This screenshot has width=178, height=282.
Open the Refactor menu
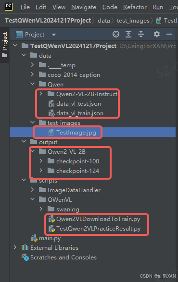coord(135,7)
